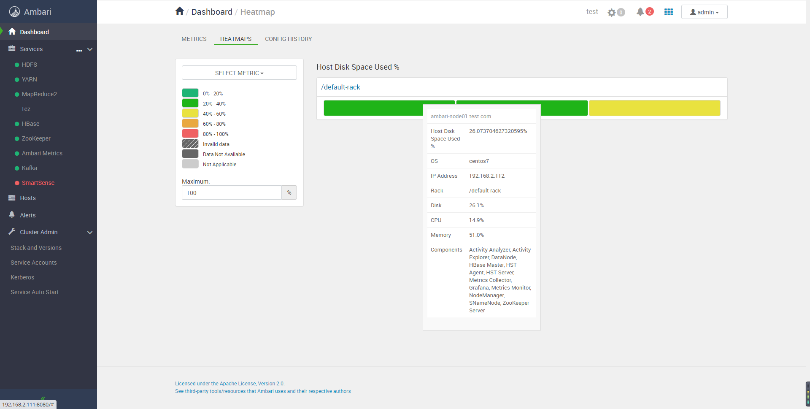This screenshot has height=409, width=810.
Task: Click HDFS green status dot
Action: (x=17, y=65)
